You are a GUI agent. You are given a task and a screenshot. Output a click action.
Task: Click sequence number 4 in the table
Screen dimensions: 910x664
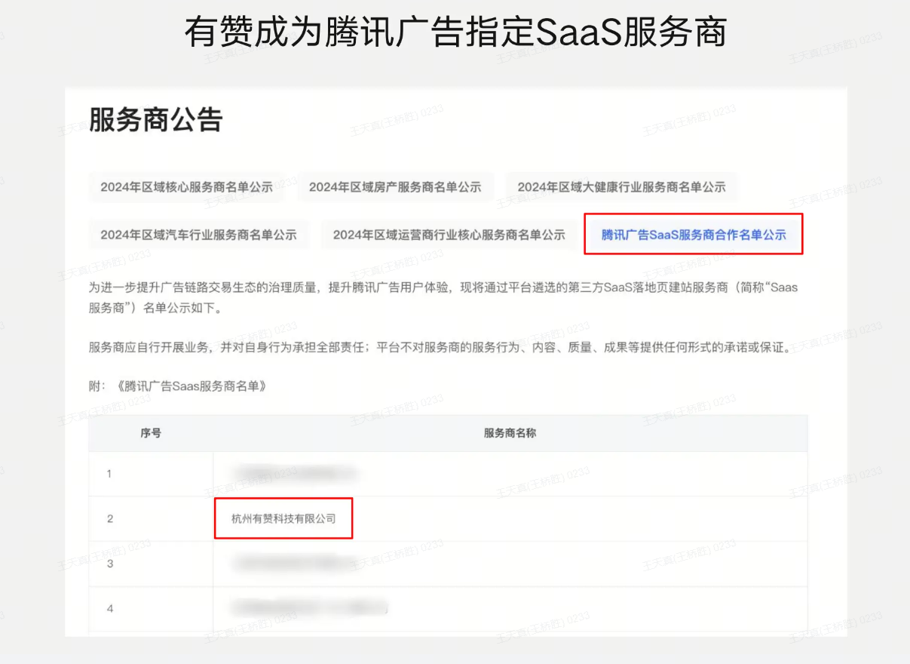(x=109, y=607)
